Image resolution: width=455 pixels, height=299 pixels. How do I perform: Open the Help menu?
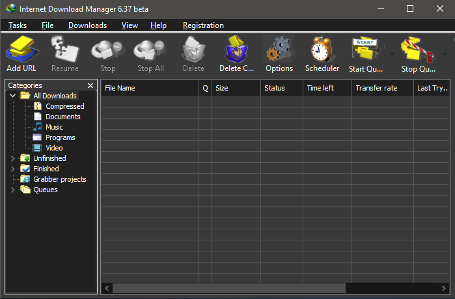pos(158,25)
